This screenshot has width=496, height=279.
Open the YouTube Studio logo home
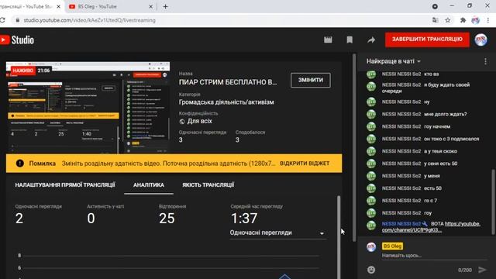pyautogui.click(x=17, y=40)
